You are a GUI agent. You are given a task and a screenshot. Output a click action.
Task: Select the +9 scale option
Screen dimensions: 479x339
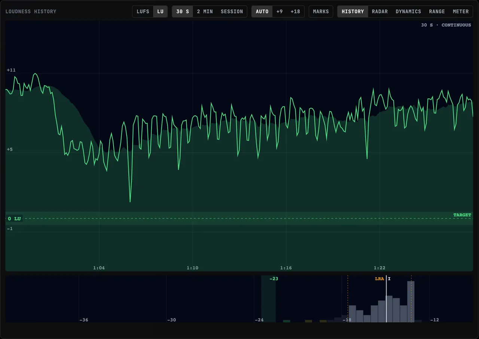(x=280, y=12)
